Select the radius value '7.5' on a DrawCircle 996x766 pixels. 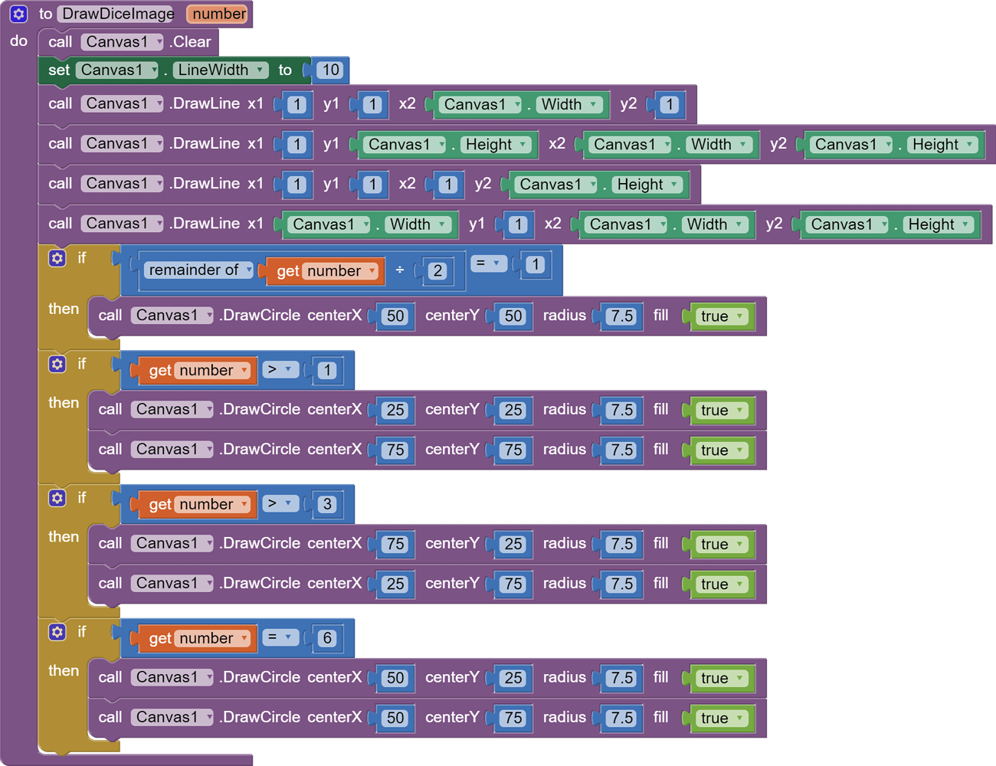(x=621, y=316)
